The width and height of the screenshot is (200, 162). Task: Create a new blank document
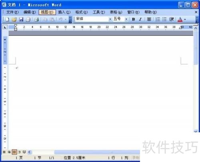pos(7,19)
